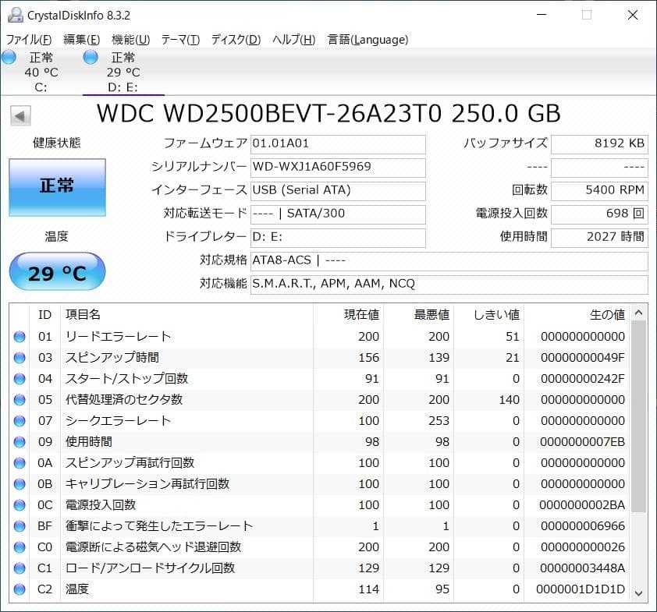Click the attribute list vertical scrollbar thumb
Viewport: 657px width, 612px height.
[638, 416]
